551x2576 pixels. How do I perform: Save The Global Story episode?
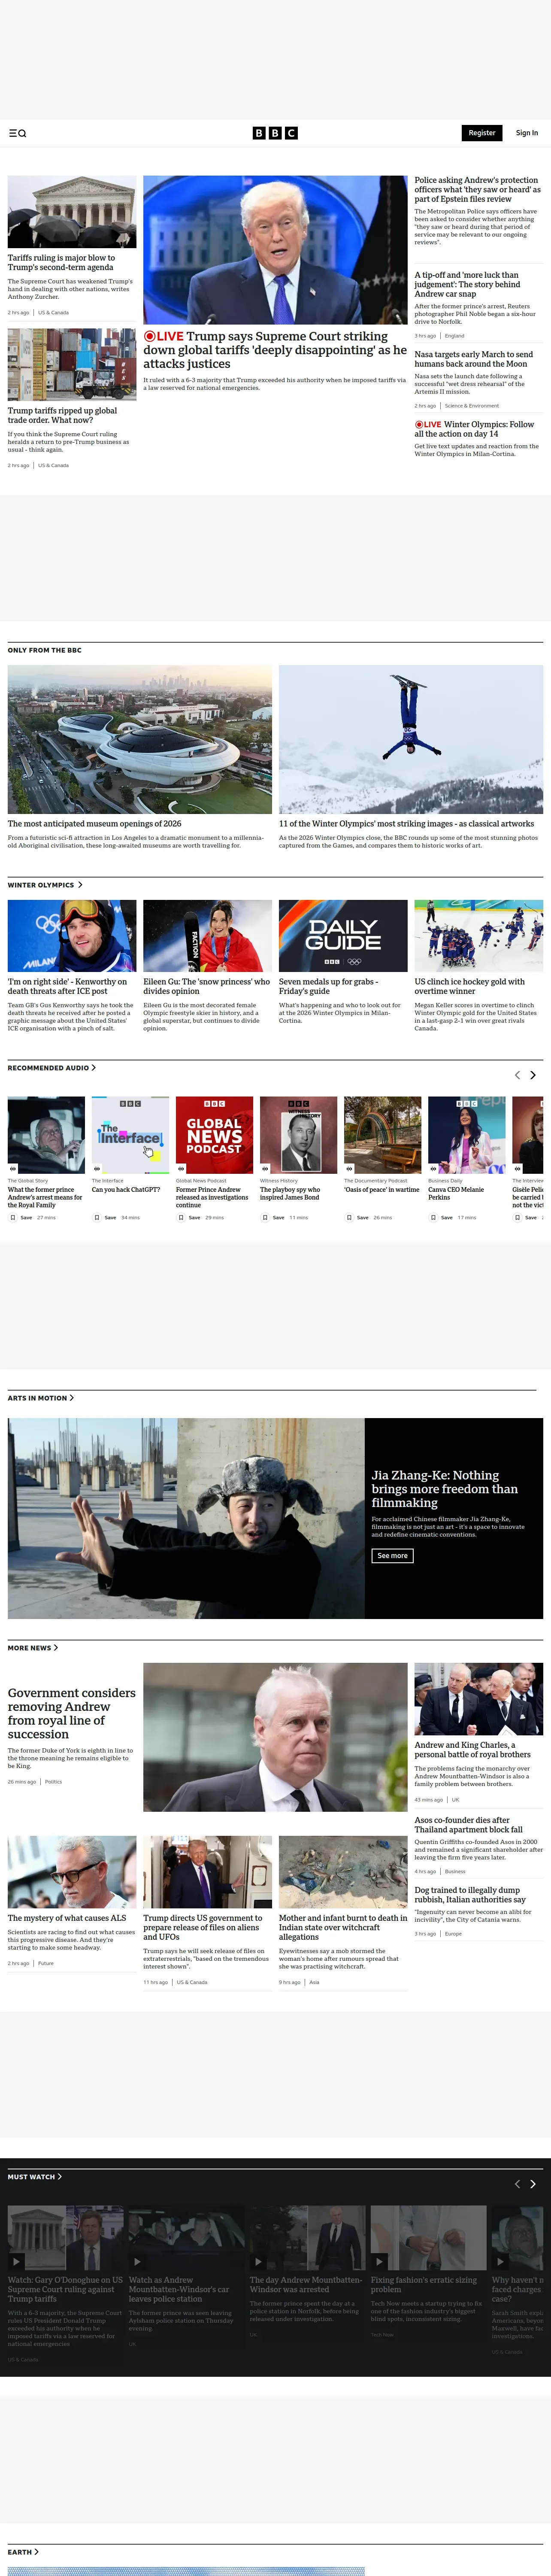(x=21, y=1218)
